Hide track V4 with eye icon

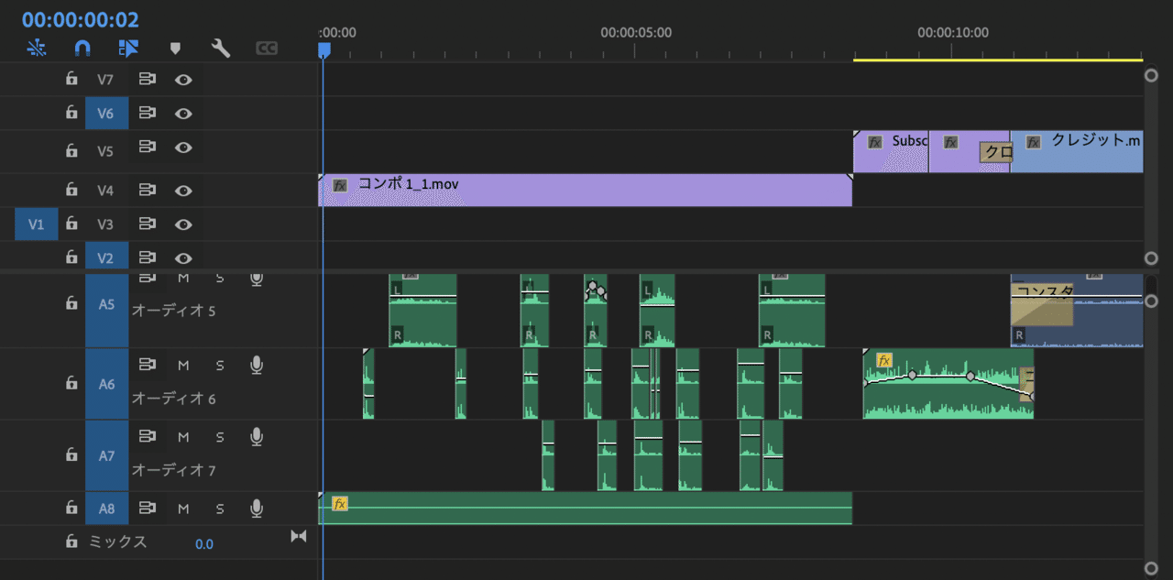coord(183,191)
